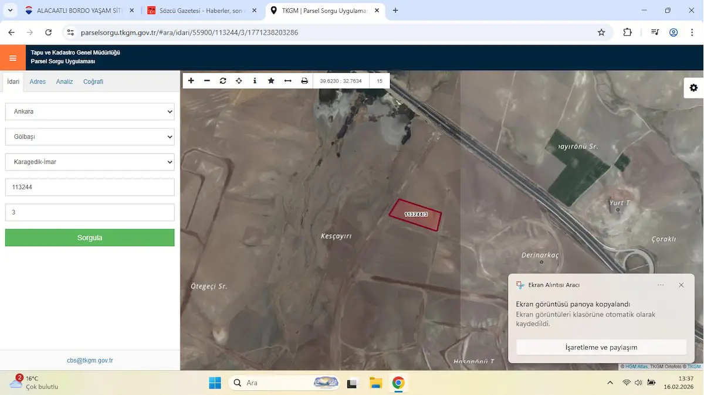Open Chrome profile avatar
Image resolution: width=704 pixels, height=395 pixels.
click(673, 33)
